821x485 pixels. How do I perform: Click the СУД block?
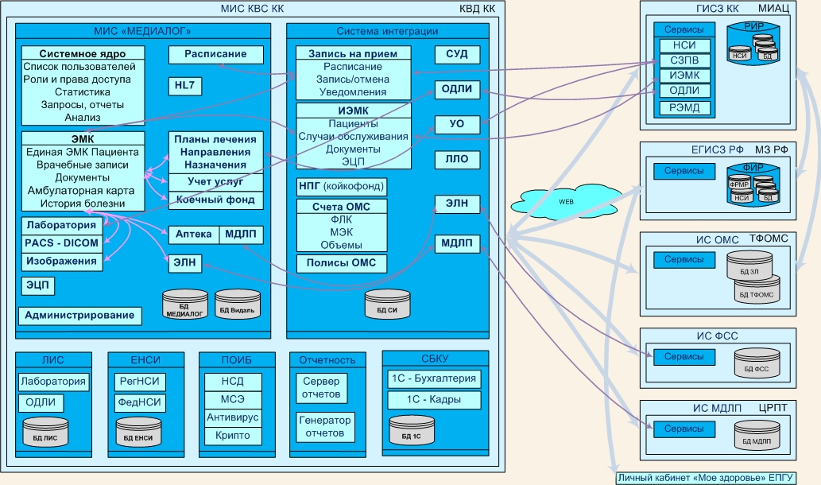pyautogui.click(x=457, y=55)
